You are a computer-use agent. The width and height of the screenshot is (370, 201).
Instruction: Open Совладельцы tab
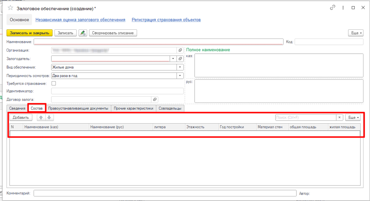tap(170, 108)
